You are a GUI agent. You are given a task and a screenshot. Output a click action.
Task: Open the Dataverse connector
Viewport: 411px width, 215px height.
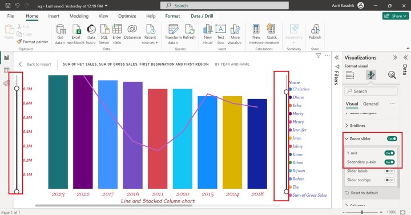(x=132, y=32)
